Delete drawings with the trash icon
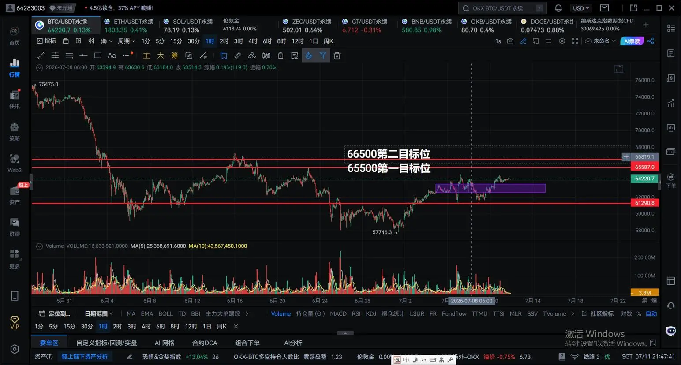The height and width of the screenshot is (365, 681). [x=337, y=56]
